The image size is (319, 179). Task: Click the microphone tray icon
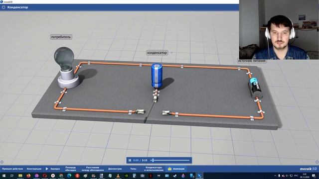279,176
